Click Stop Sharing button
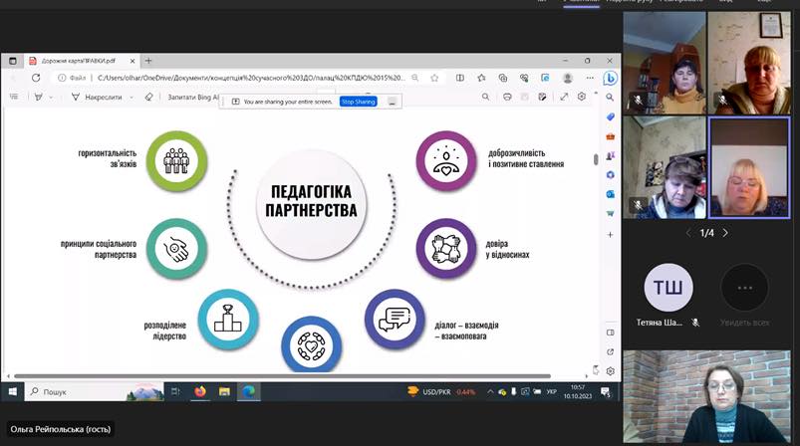The height and width of the screenshot is (446, 800). point(359,102)
